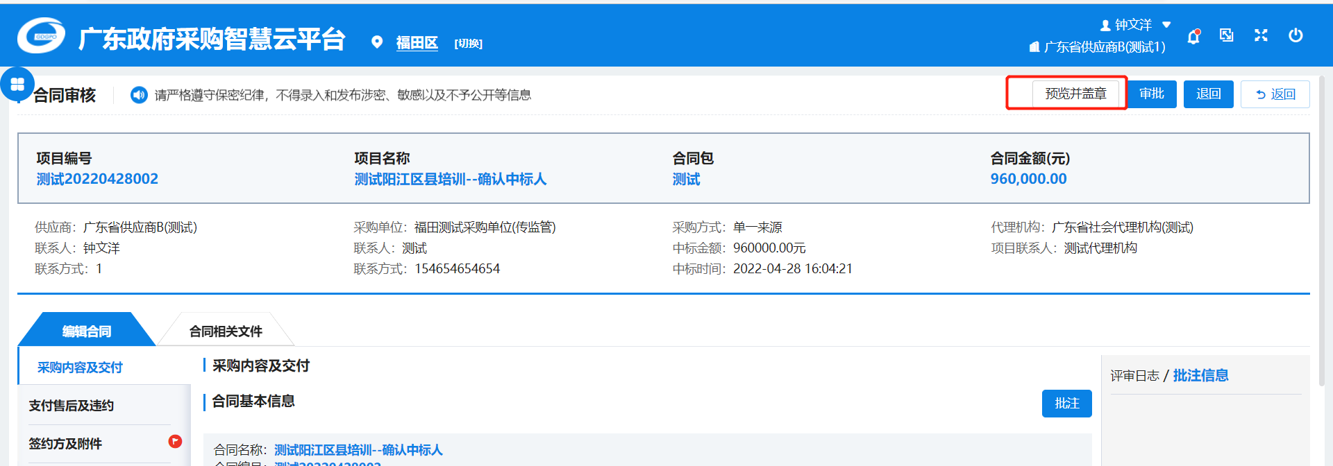Toggle fullscreen with the four-arrows icon
This screenshot has width=1333, height=466.
(1261, 35)
